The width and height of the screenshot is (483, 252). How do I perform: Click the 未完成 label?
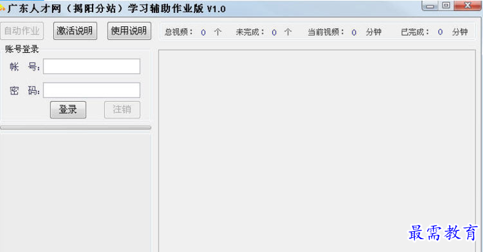click(250, 32)
